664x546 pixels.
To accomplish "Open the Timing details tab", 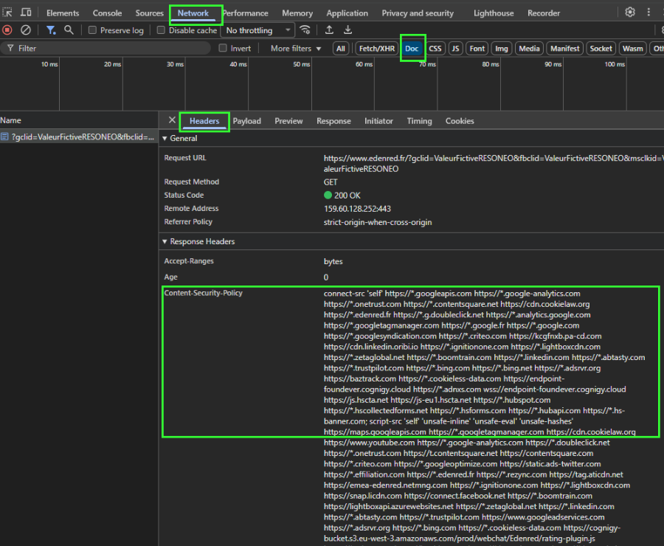I will (x=419, y=121).
